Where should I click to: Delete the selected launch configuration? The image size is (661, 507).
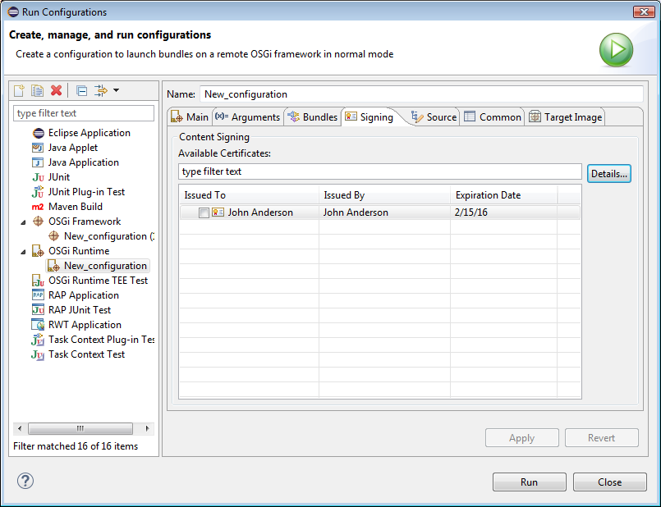coord(56,90)
